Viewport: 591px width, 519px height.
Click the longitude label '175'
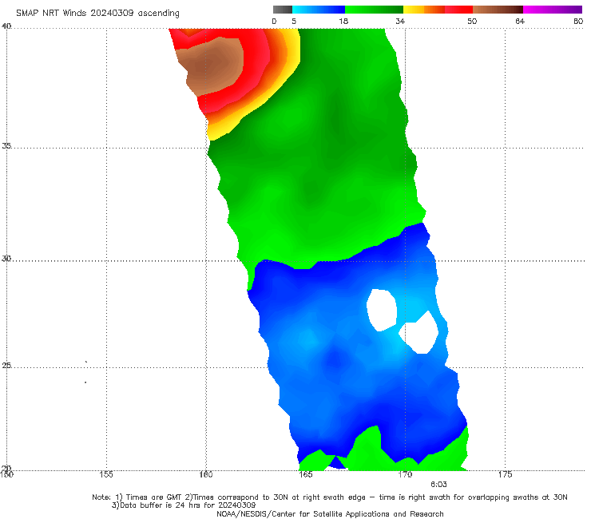(505, 474)
